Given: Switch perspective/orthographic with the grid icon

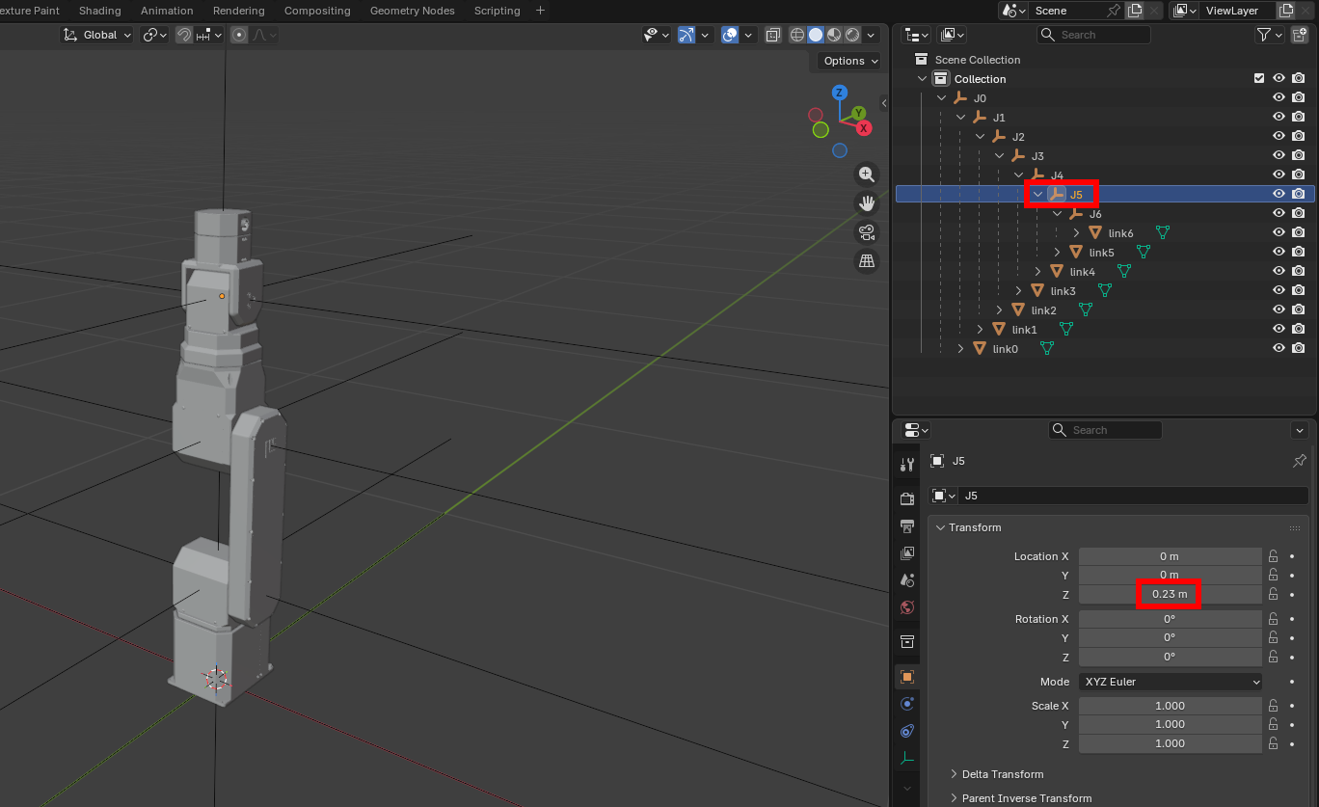Looking at the screenshot, I should click(x=867, y=261).
